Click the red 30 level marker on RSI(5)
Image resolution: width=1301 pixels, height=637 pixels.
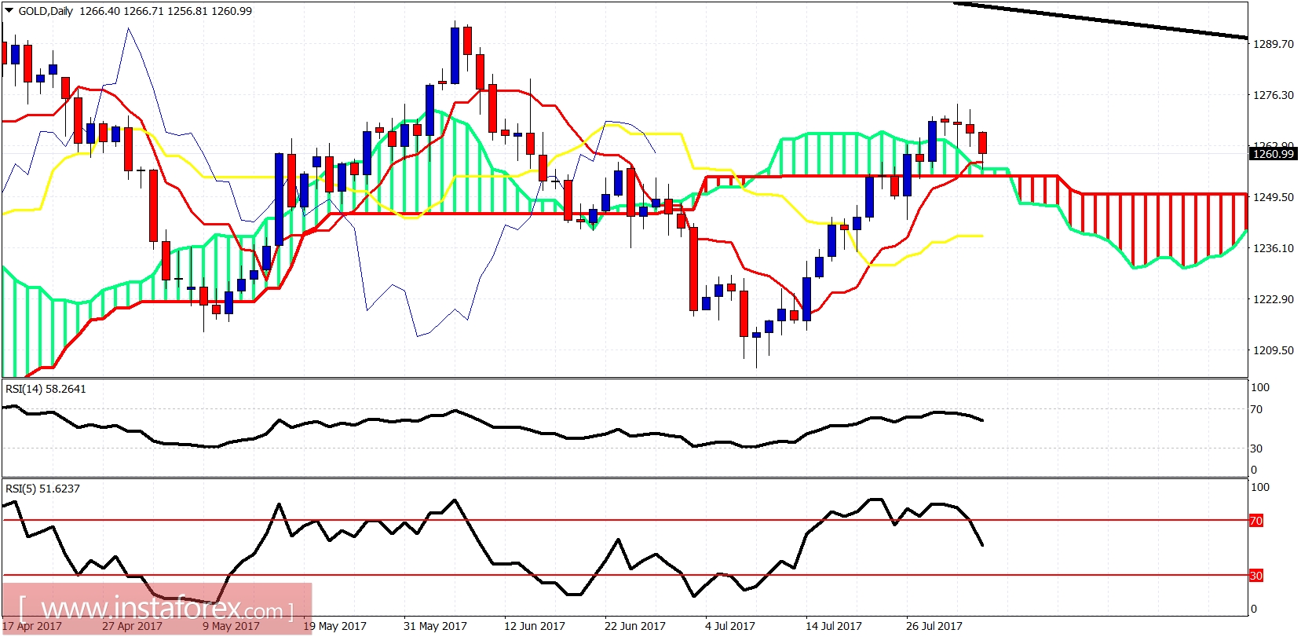tap(1256, 576)
